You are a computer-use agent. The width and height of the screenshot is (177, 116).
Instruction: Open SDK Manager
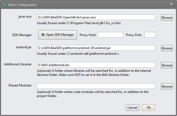pos(57,35)
